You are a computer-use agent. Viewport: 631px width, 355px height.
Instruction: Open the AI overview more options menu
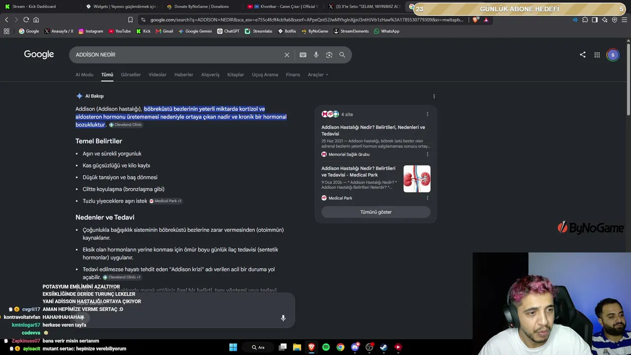434,96
